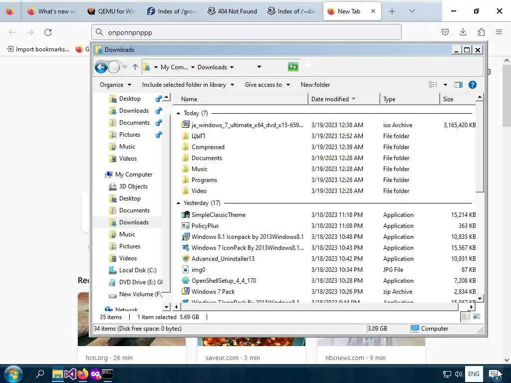Launch Visual Studio from taskbar
The image size is (511, 383).
pos(70,374)
